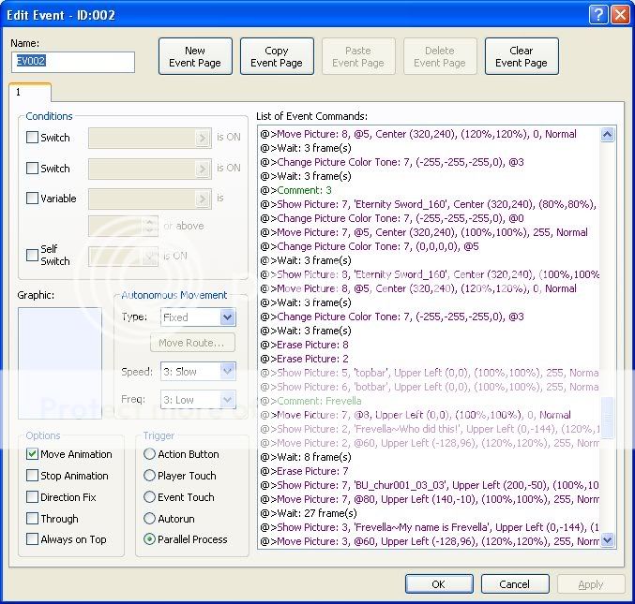Image resolution: width=635 pixels, height=604 pixels.
Task: Enable the Variable condition checkbox
Action: [33, 199]
